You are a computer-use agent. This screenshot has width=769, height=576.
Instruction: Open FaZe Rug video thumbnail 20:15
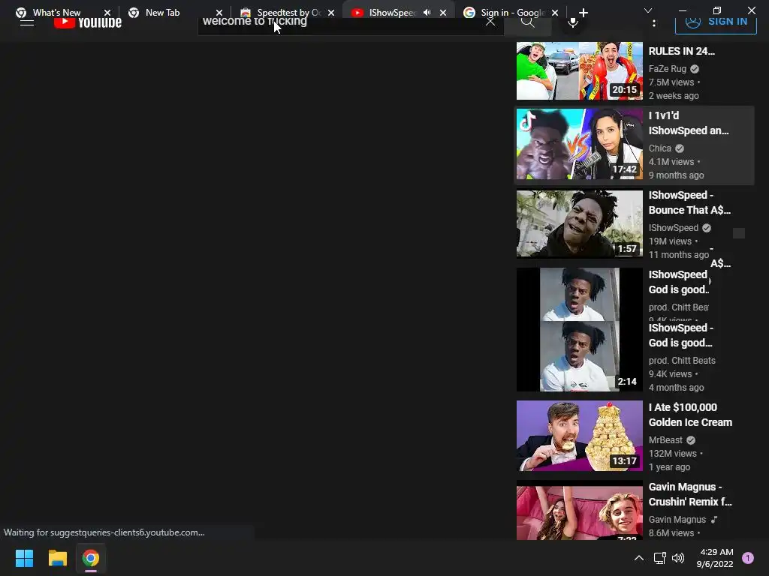point(579,71)
